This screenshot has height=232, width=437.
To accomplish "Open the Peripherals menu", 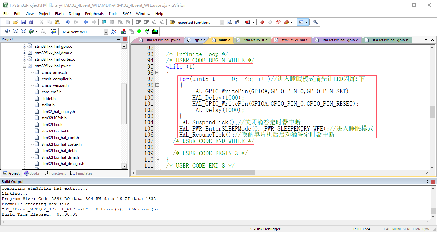I will click(x=94, y=14).
